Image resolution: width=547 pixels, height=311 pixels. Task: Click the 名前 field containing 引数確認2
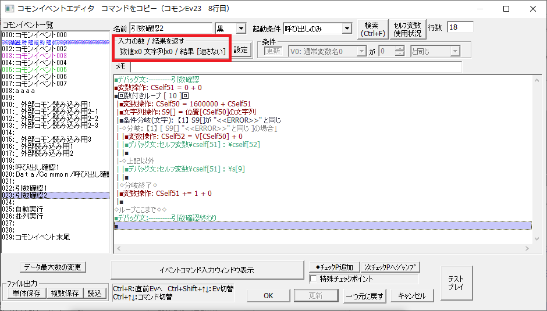(x=171, y=28)
